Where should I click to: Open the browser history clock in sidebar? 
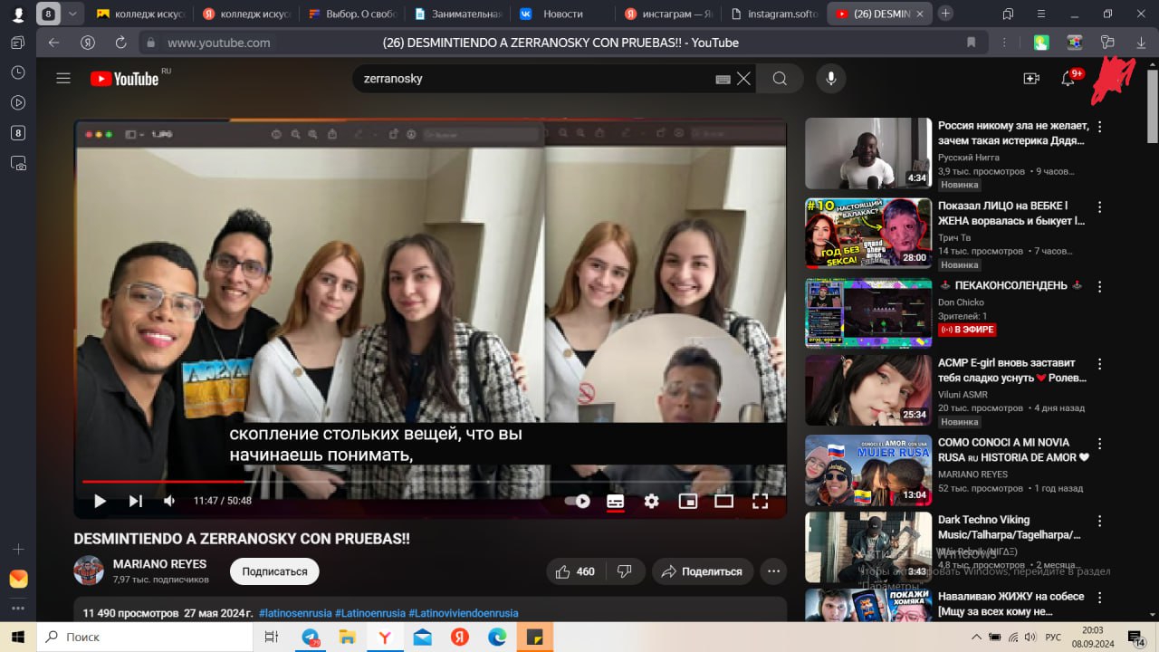[x=18, y=72]
